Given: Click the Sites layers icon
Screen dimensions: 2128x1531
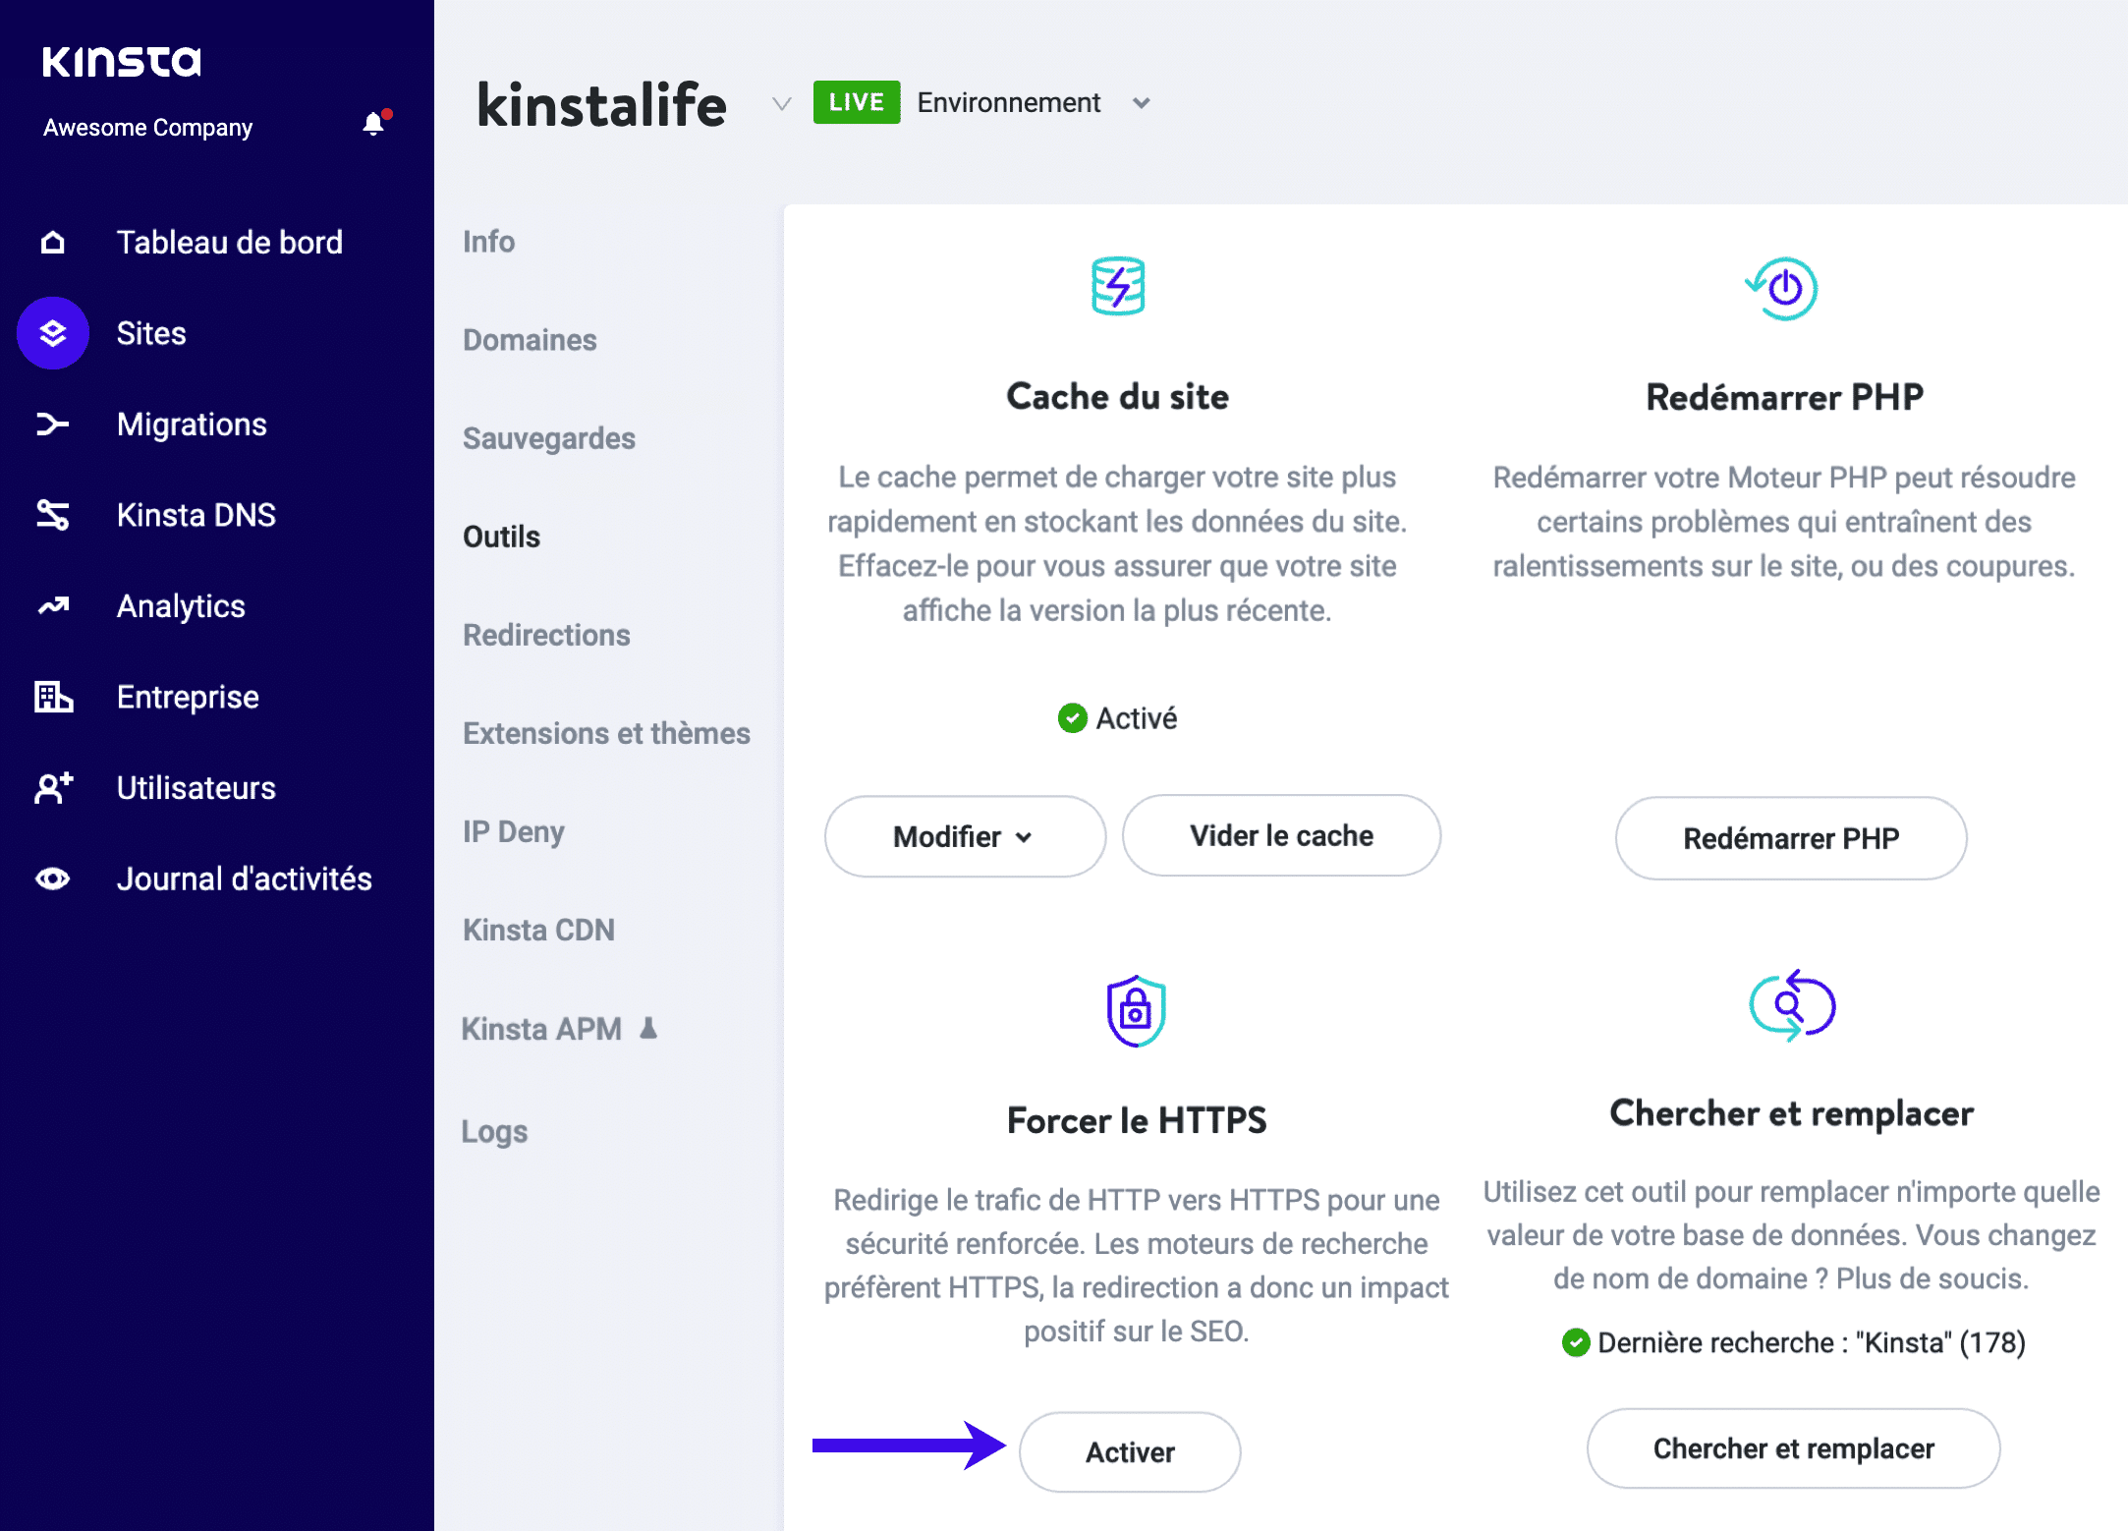Looking at the screenshot, I should click(53, 333).
